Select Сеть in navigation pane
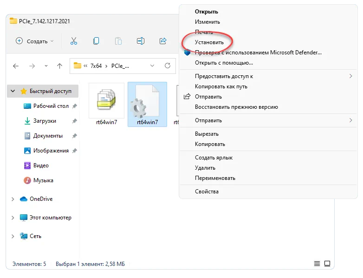The image size is (363, 278). pos(35,236)
